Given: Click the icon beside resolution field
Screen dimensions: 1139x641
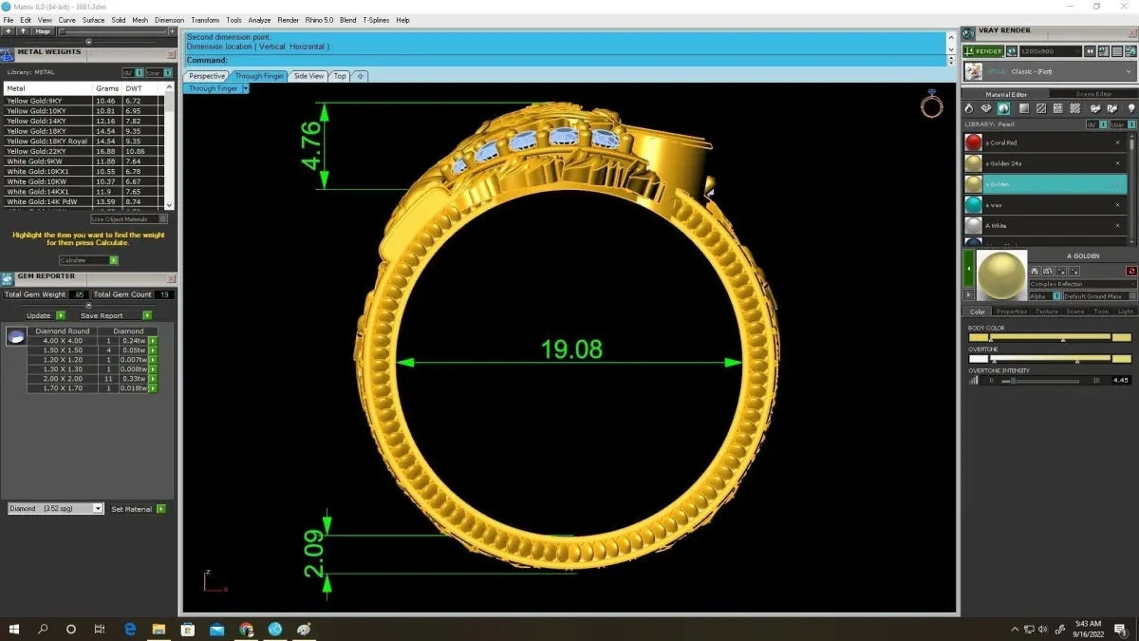Looking at the screenshot, I should [1012, 51].
